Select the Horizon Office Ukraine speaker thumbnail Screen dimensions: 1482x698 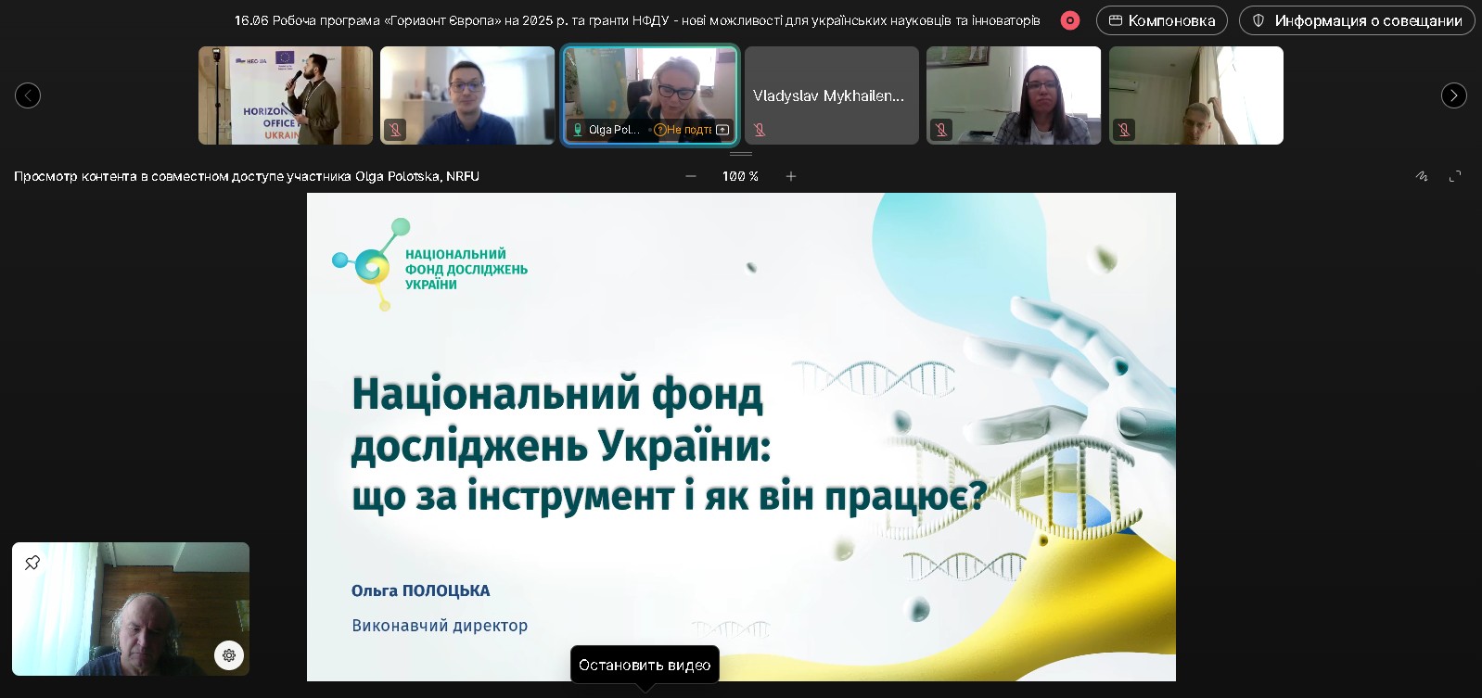(x=286, y=95)
